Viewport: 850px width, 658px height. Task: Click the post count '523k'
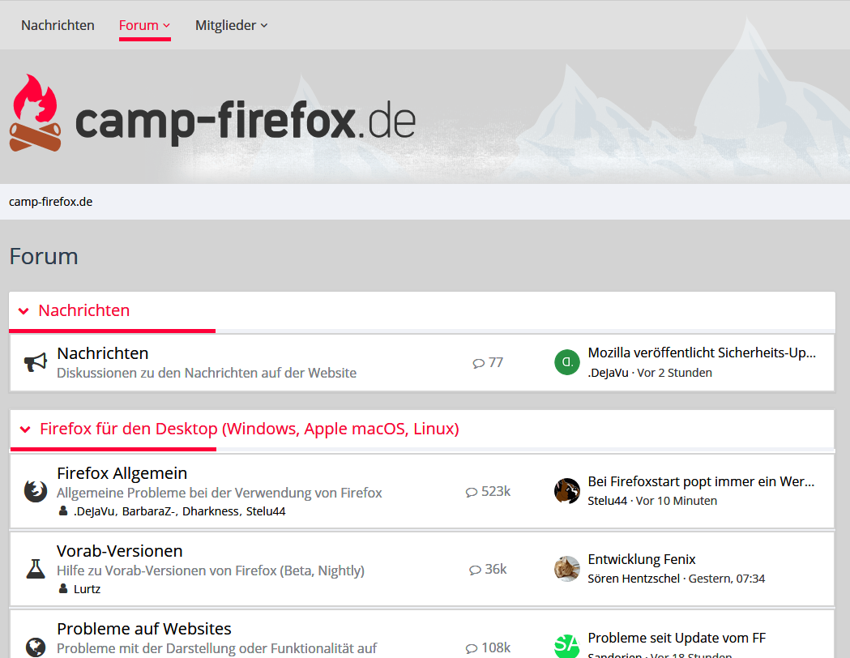[496, 491]
